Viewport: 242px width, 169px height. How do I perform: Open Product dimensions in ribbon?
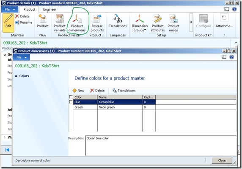tap(77, 23)
